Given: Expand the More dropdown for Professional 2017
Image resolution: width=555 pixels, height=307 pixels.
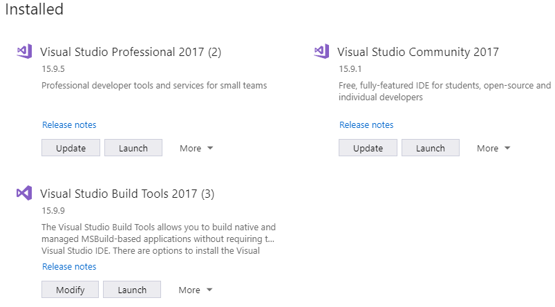Looking at the screenshot, I should pyautogui.click(x=196, y=148).
